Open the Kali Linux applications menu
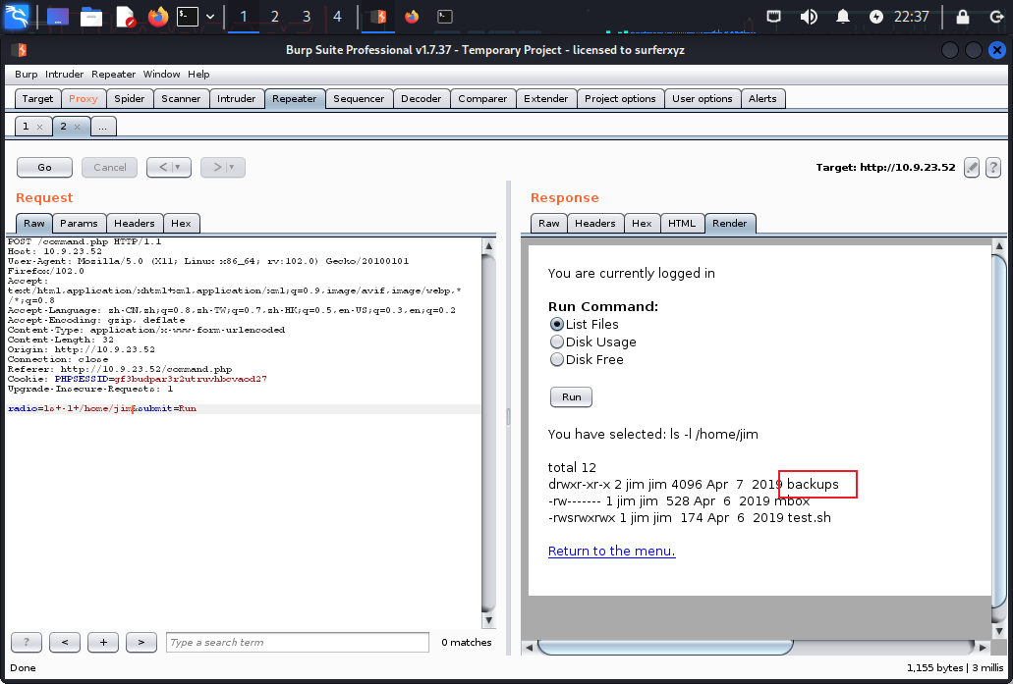This screenshot has width=1013, height=684. 17,16
